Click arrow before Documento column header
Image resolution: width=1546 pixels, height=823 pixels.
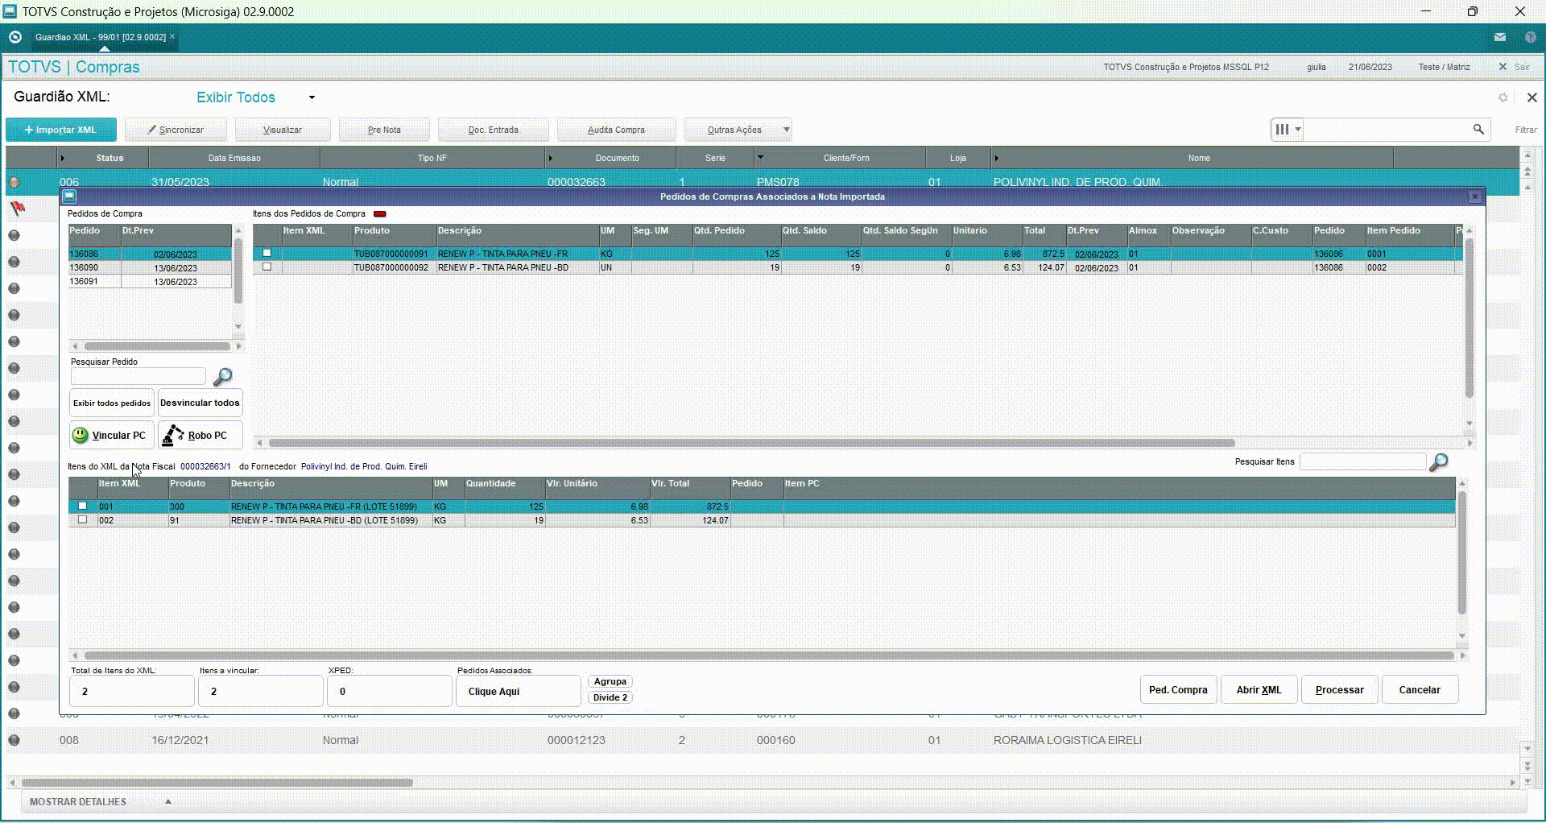pos(550,159)
